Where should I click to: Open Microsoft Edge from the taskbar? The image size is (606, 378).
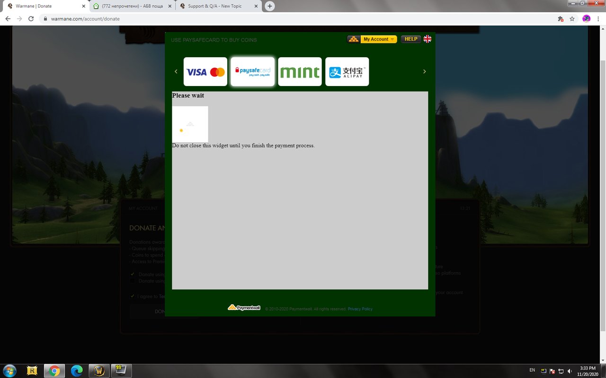click(77, 371)
